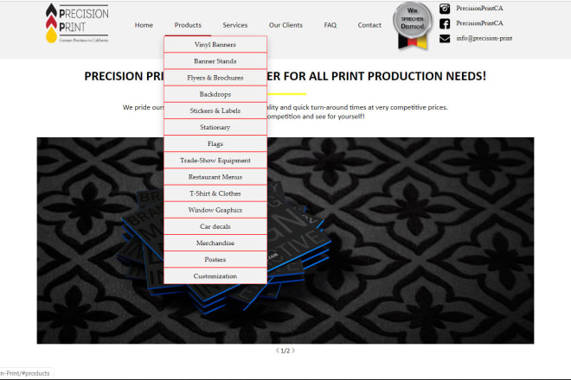Open Restaurant Menus item
Screen dimensions: 571x380
click(x=215, y=177)
